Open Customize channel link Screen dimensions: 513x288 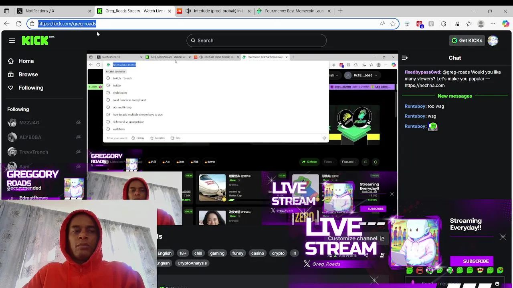click(x=356, y=238)
